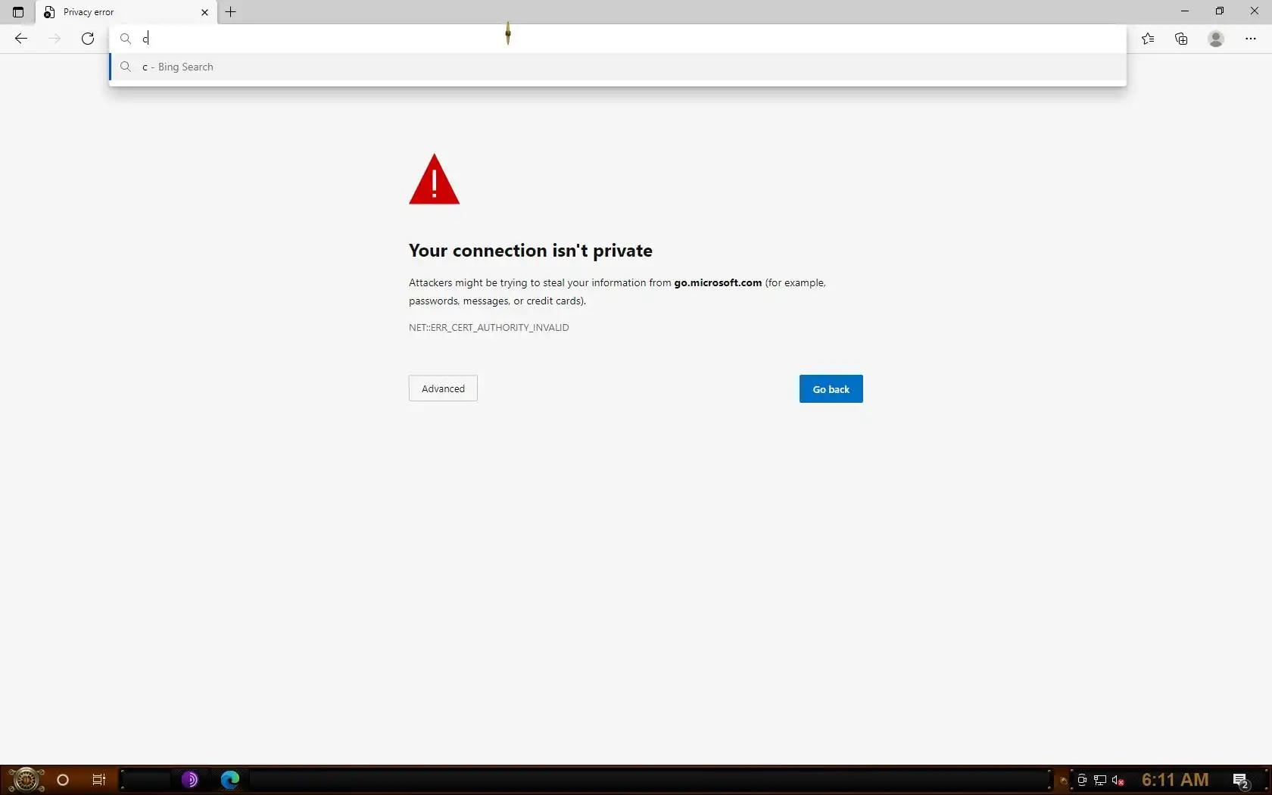The height and width of the screenshot is (795, 1272).
Task: Switch to Microsoft Edge taskbar icon
Action: [x=229, y=780]
